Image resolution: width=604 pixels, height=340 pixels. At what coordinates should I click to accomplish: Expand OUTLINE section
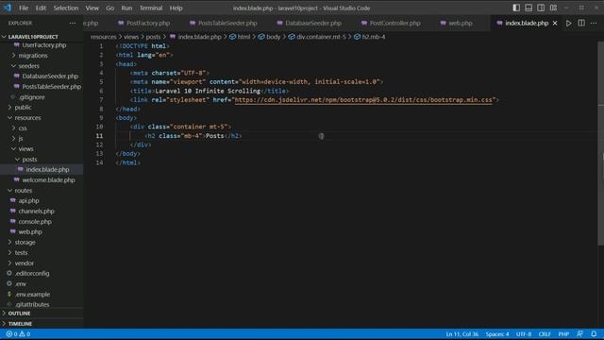click(x=19, y=314)
